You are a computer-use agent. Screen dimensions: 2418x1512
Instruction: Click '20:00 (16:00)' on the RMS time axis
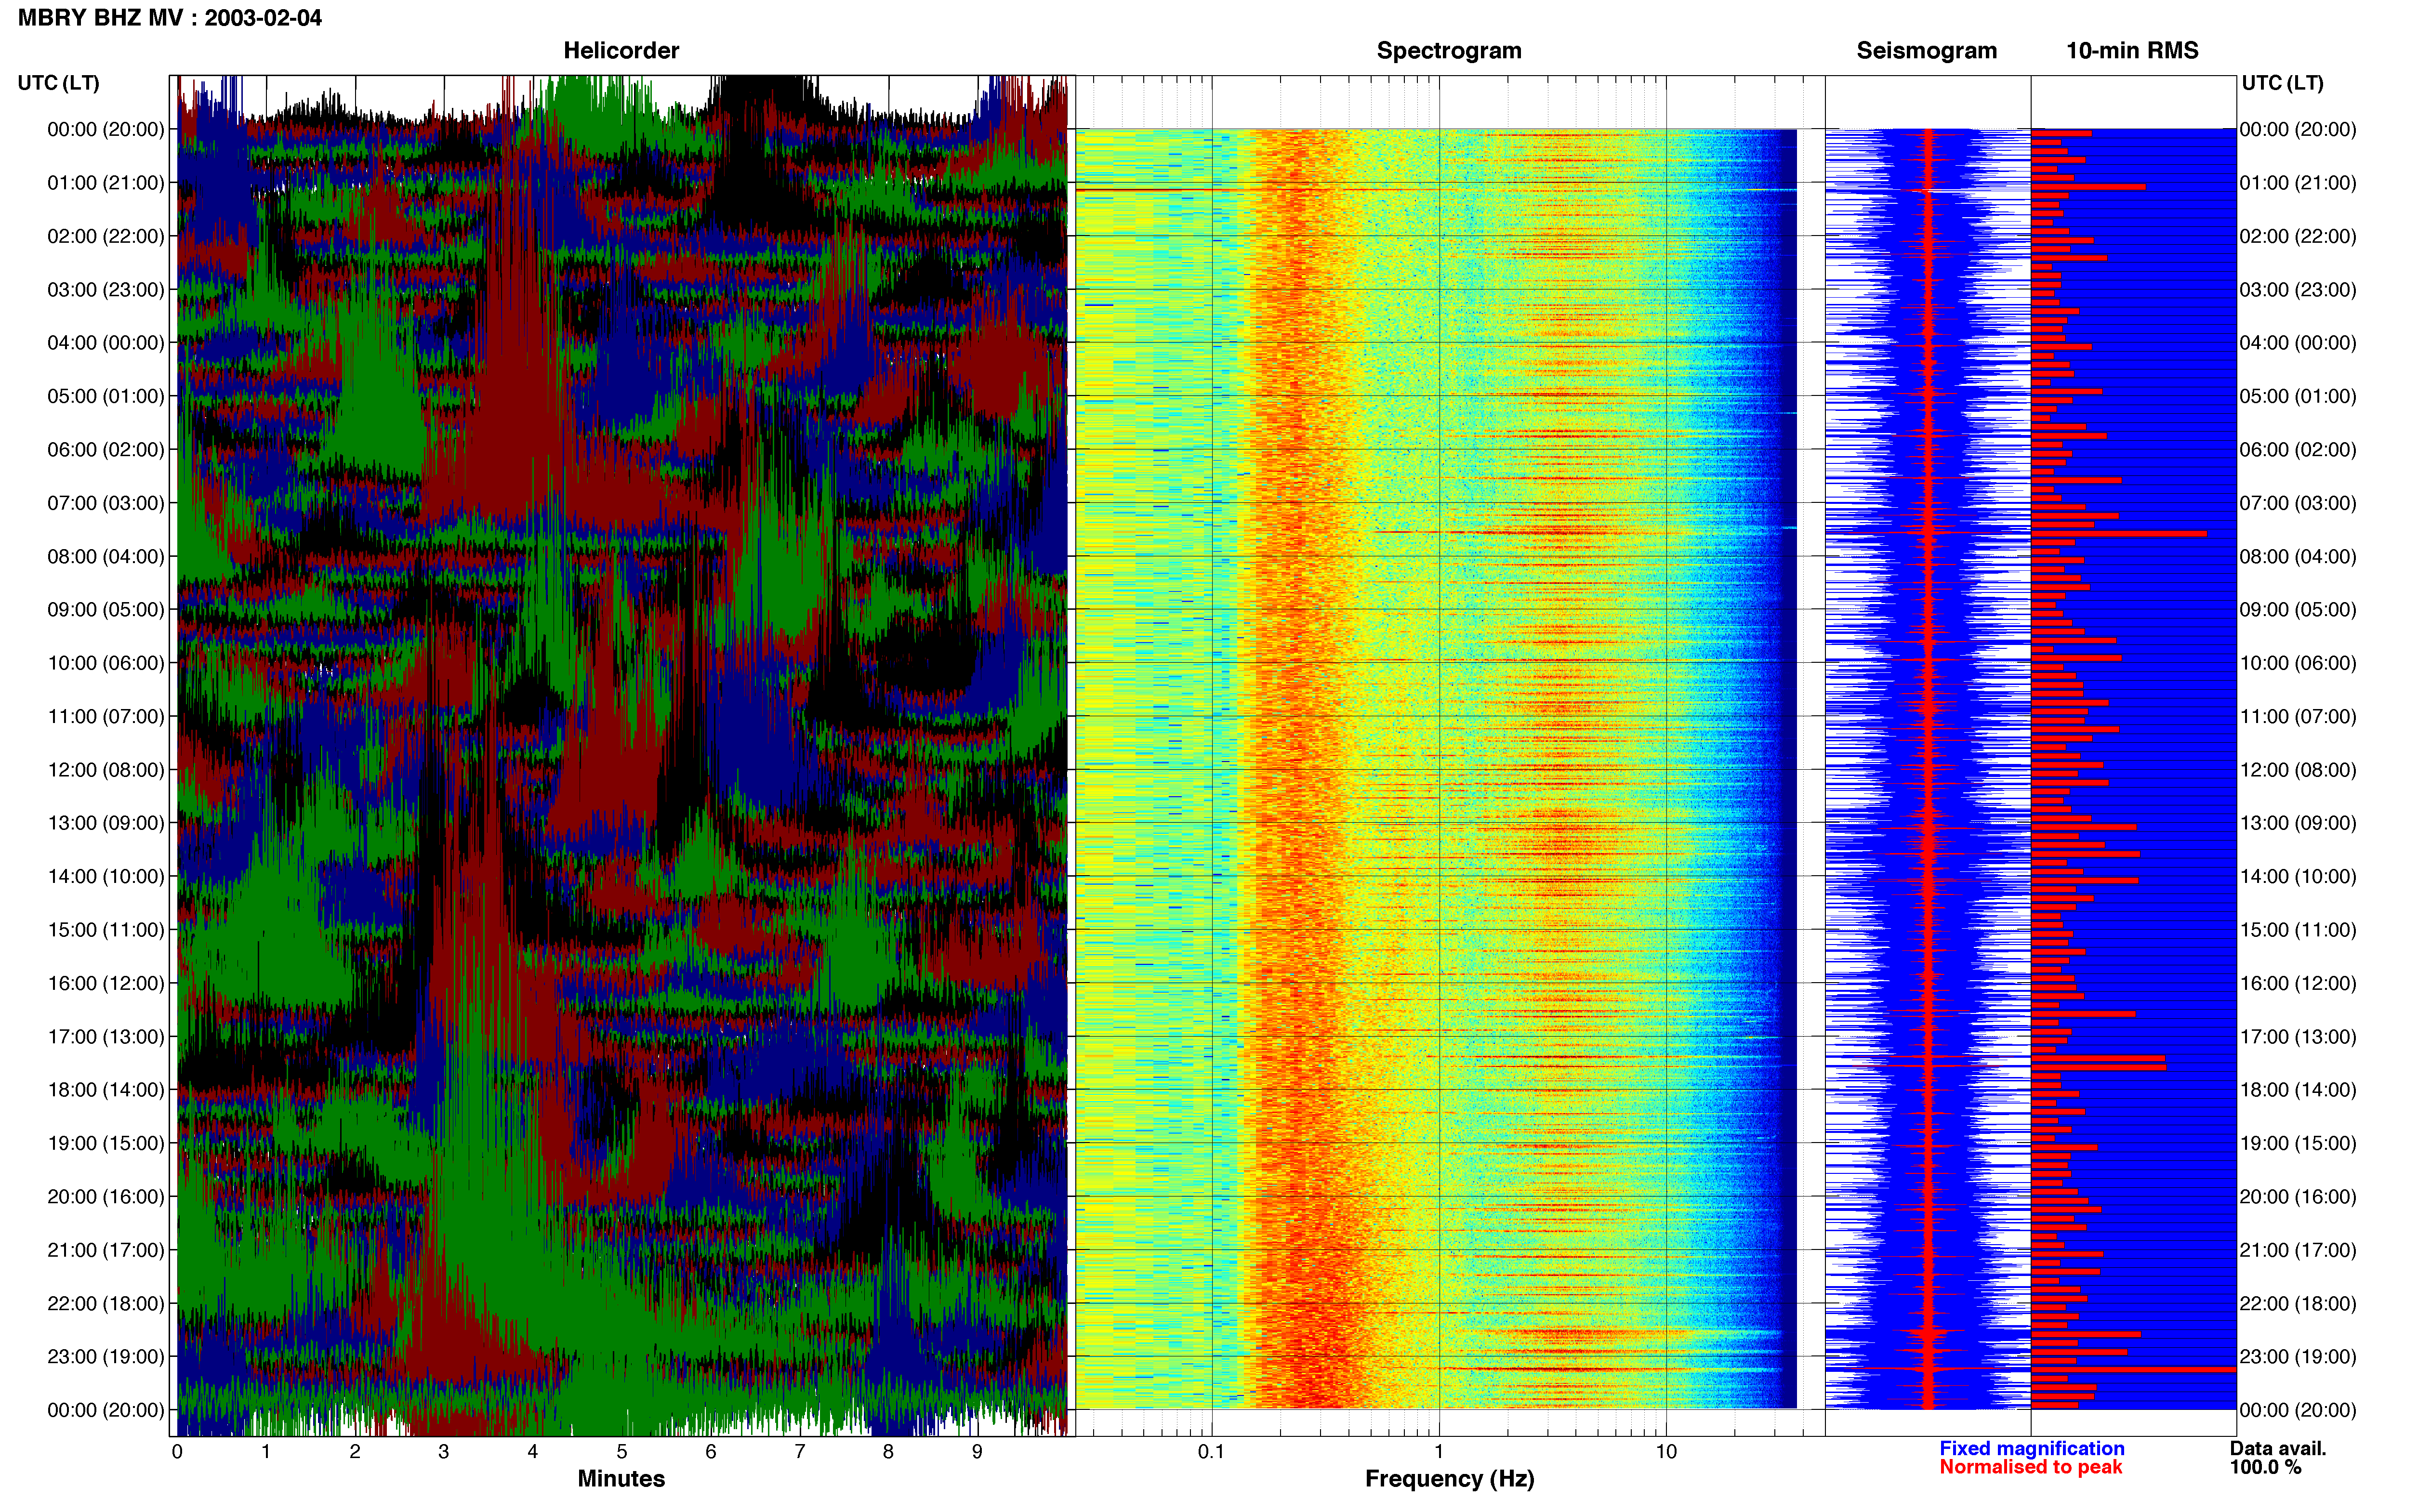tap(2298, 1197)
